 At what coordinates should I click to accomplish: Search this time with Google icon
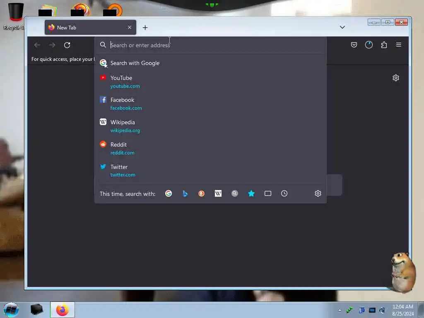pos(169,193)
